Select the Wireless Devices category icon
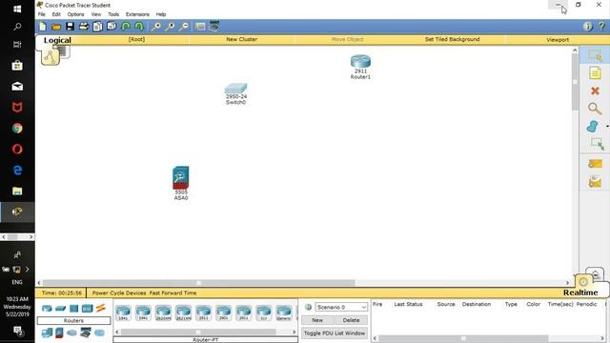Screen dimensions: 610x343 coord(87,309)
